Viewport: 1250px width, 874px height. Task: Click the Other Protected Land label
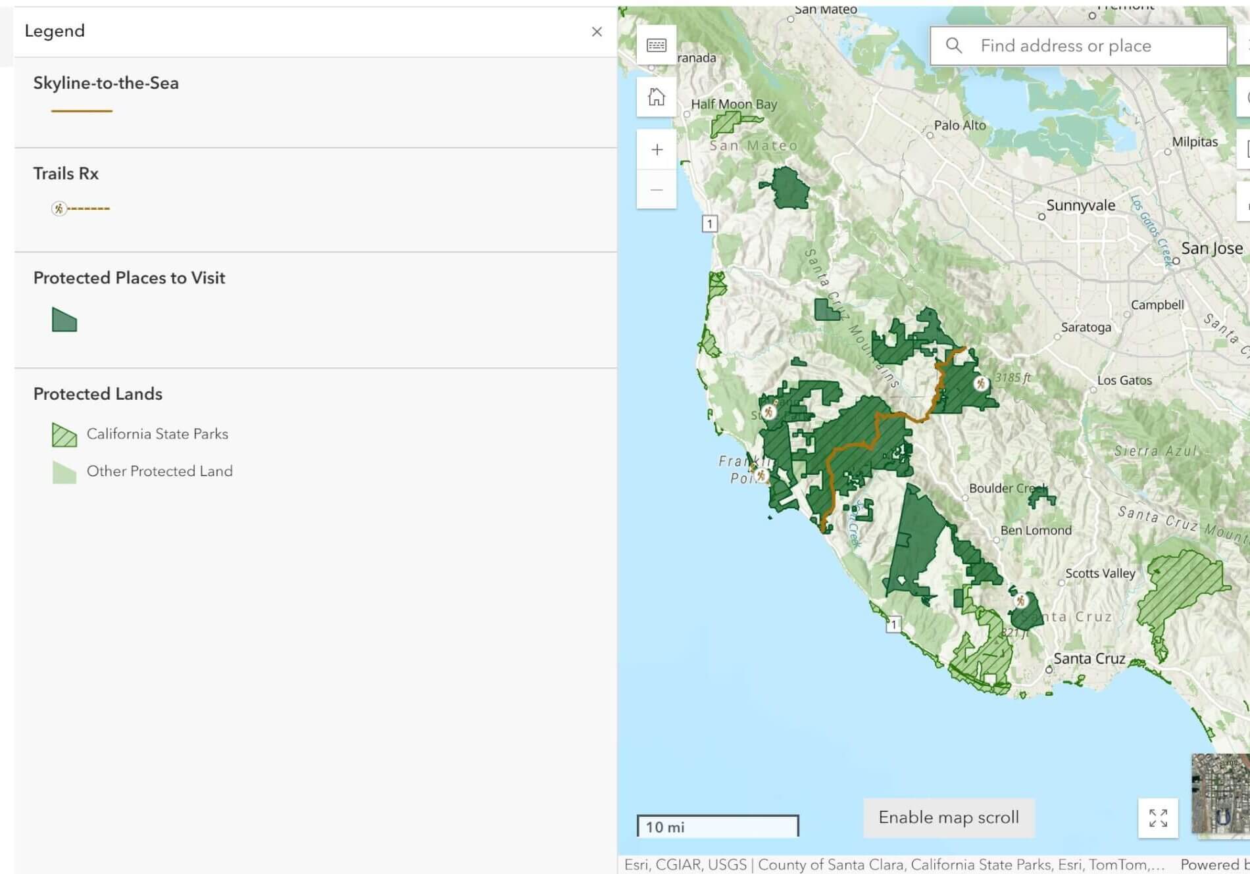click(x=160, y=472)
